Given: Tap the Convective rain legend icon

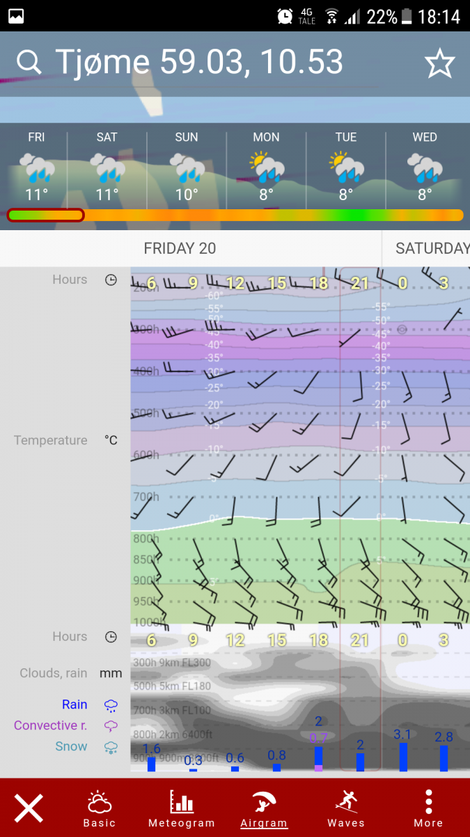Looking at the screenshot, I should click(x=111, y=726).
